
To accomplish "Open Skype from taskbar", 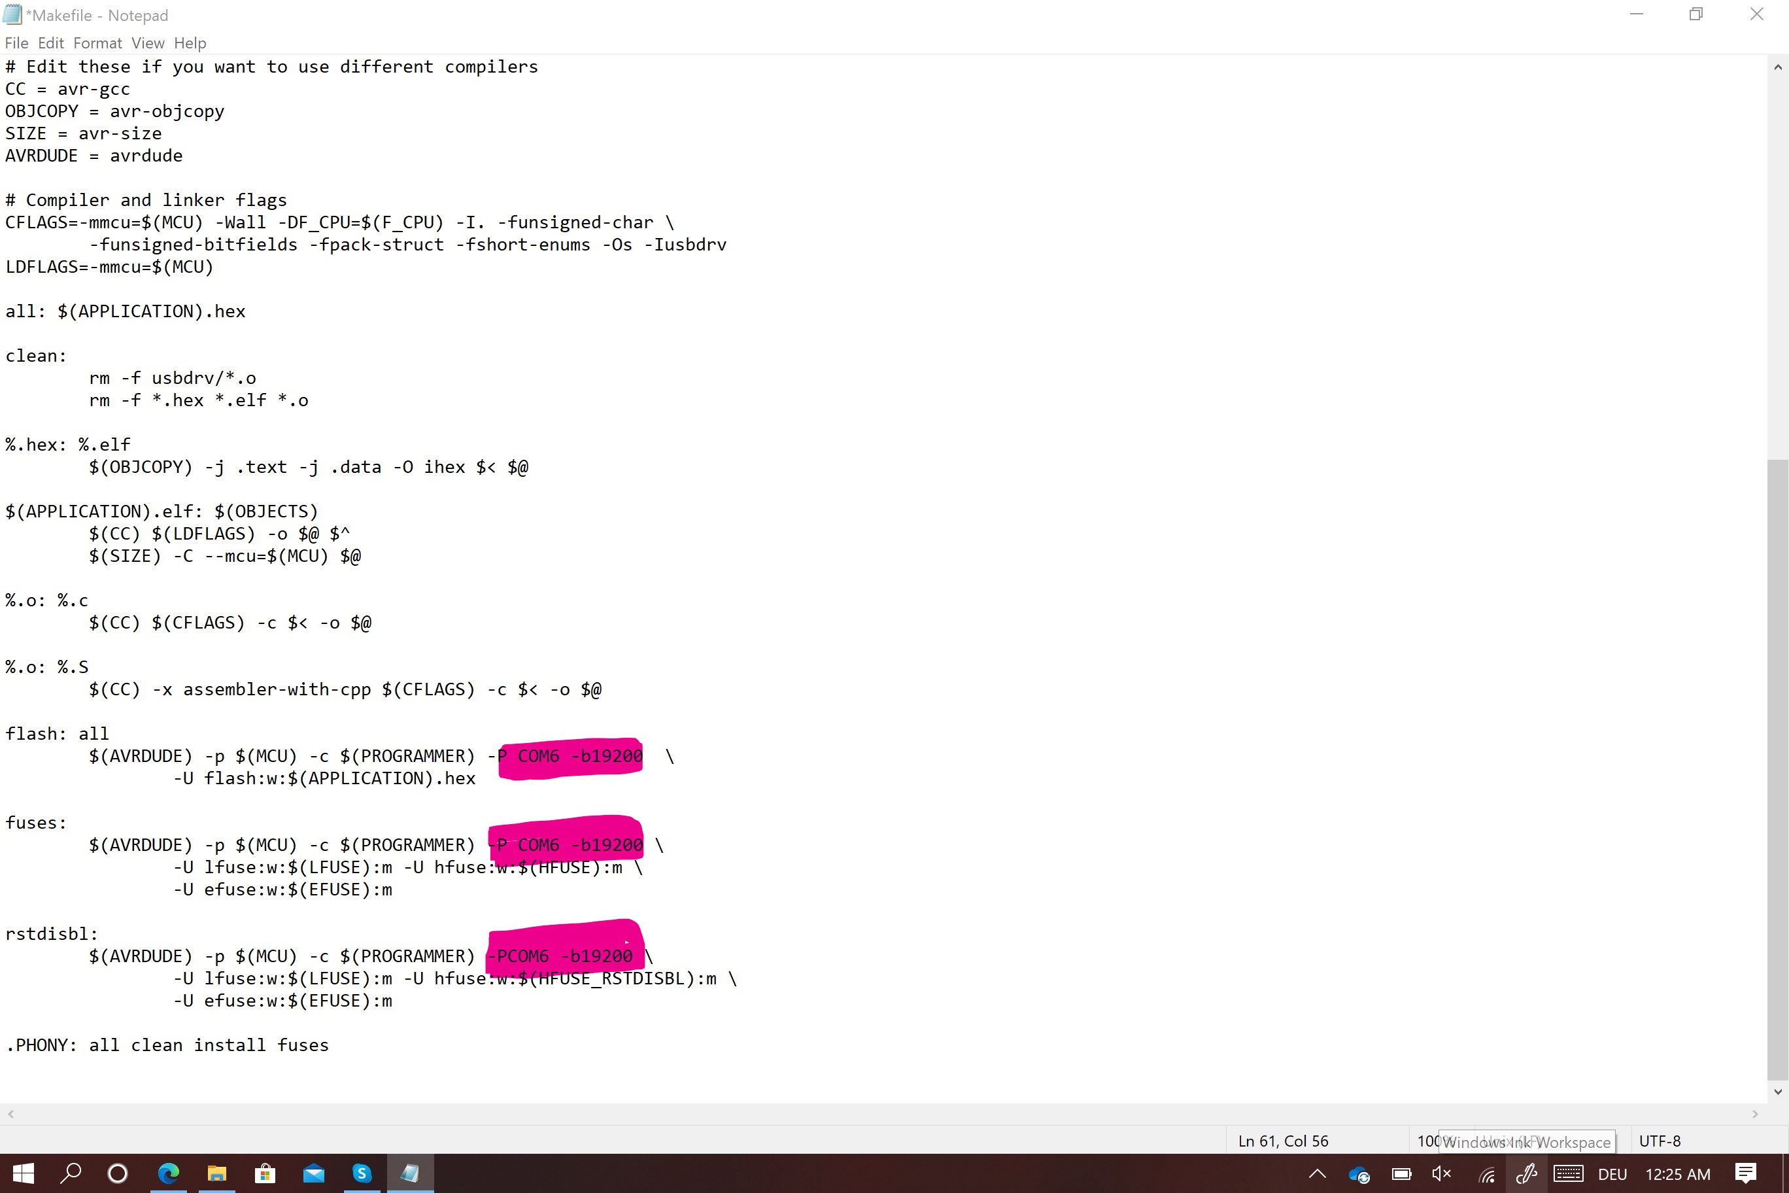I will (x=362, y=1173).
